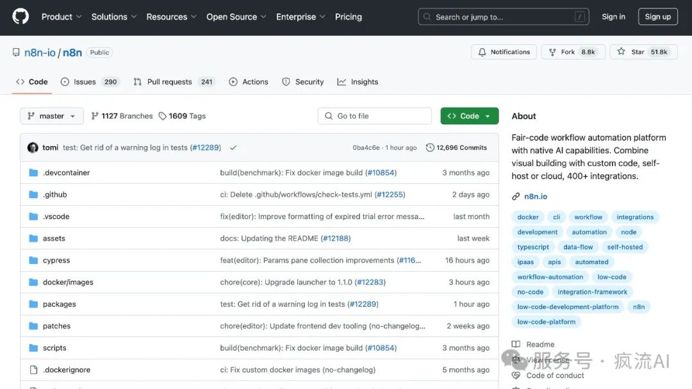
Task: Open pull request #12255 link
Action: click(x=390, y=194)
